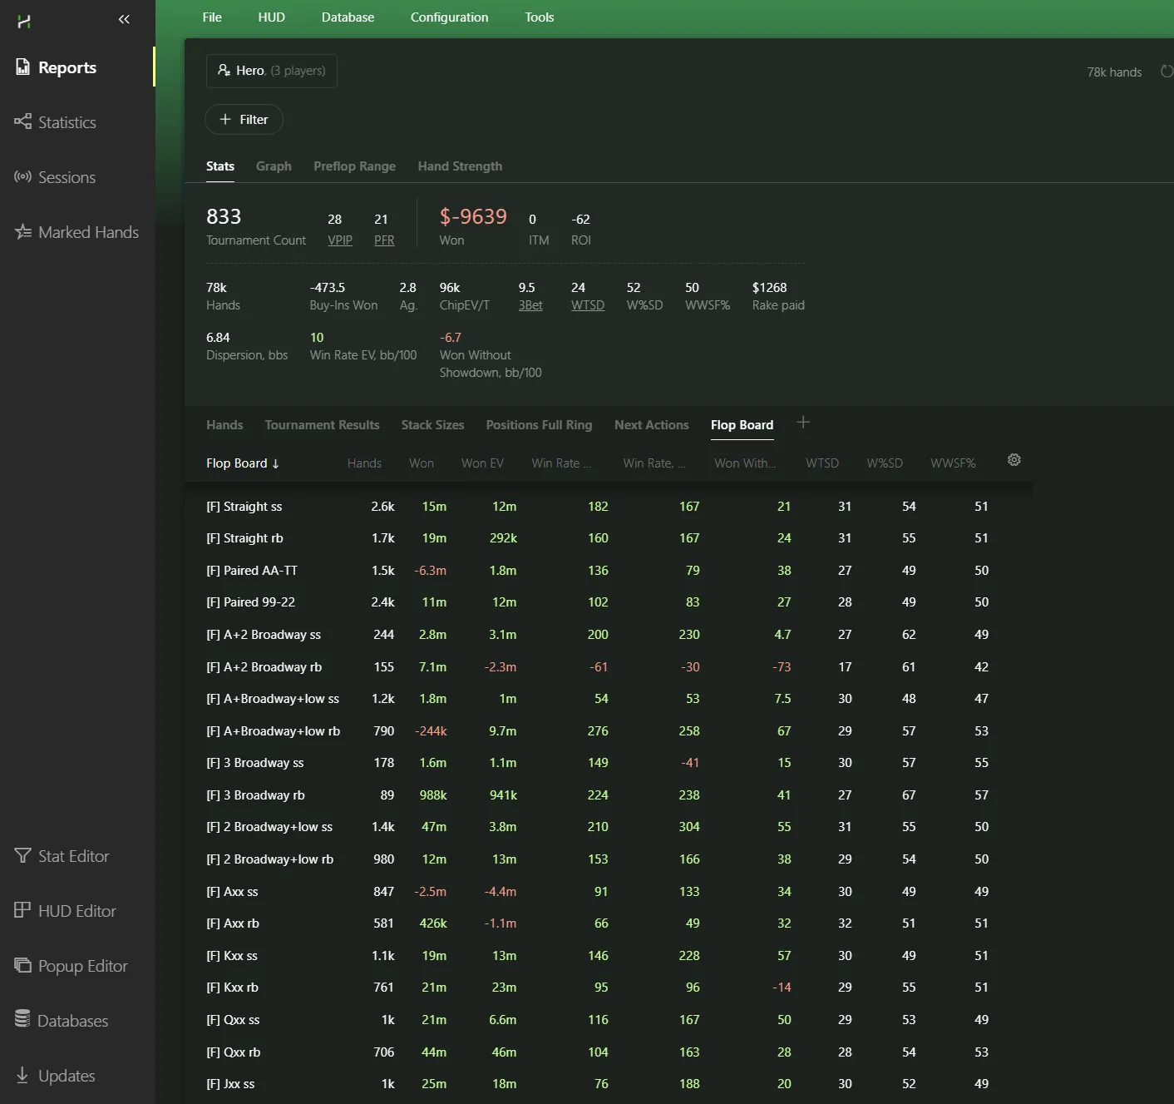Select the [F] 3 Broadway ss row
The height and width of the screenshot is (1104, 1174).
point(609,763)
